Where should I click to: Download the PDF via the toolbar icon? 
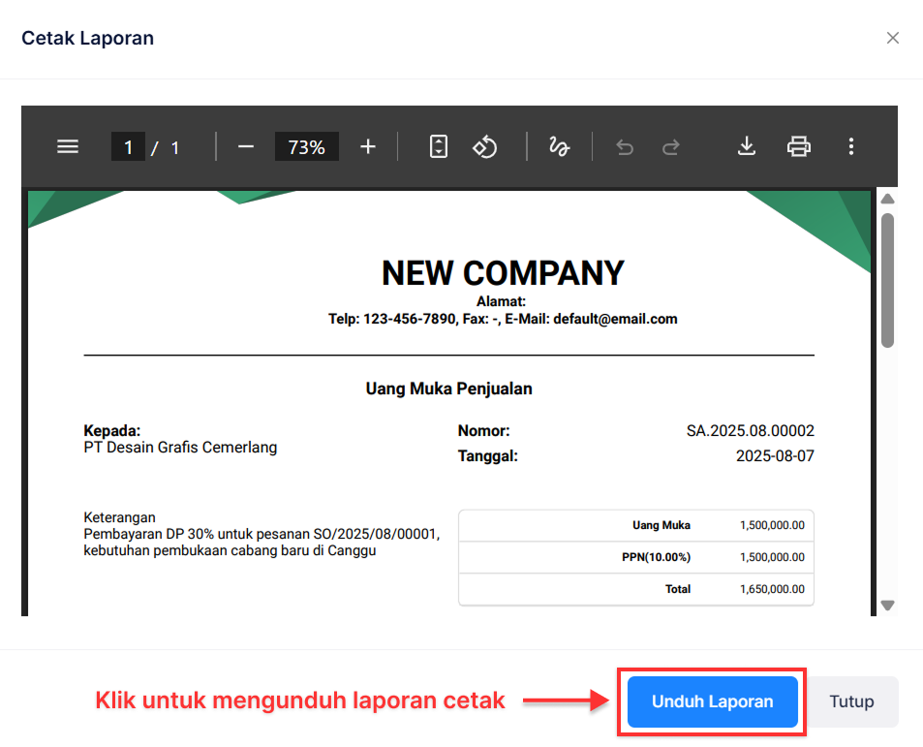746,146
